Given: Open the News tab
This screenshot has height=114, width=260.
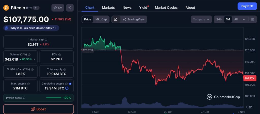Looking at the screenshot, I should point(127,8).
